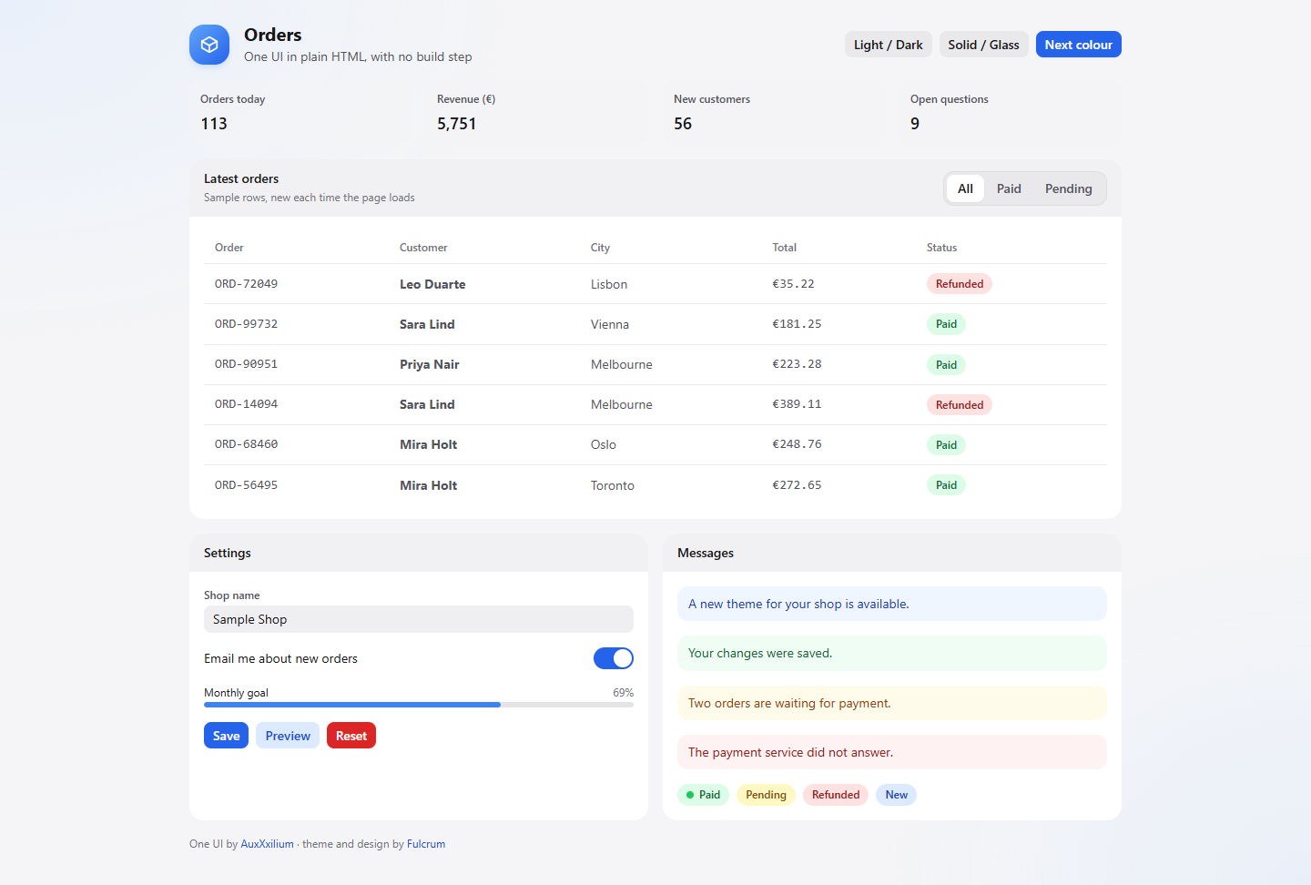The image size is (1311, 885).
Task: Preview the shop settings
Action: [x=288, y=736]
